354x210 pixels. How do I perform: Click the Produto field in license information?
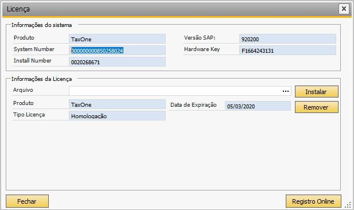tap(117, 104)
